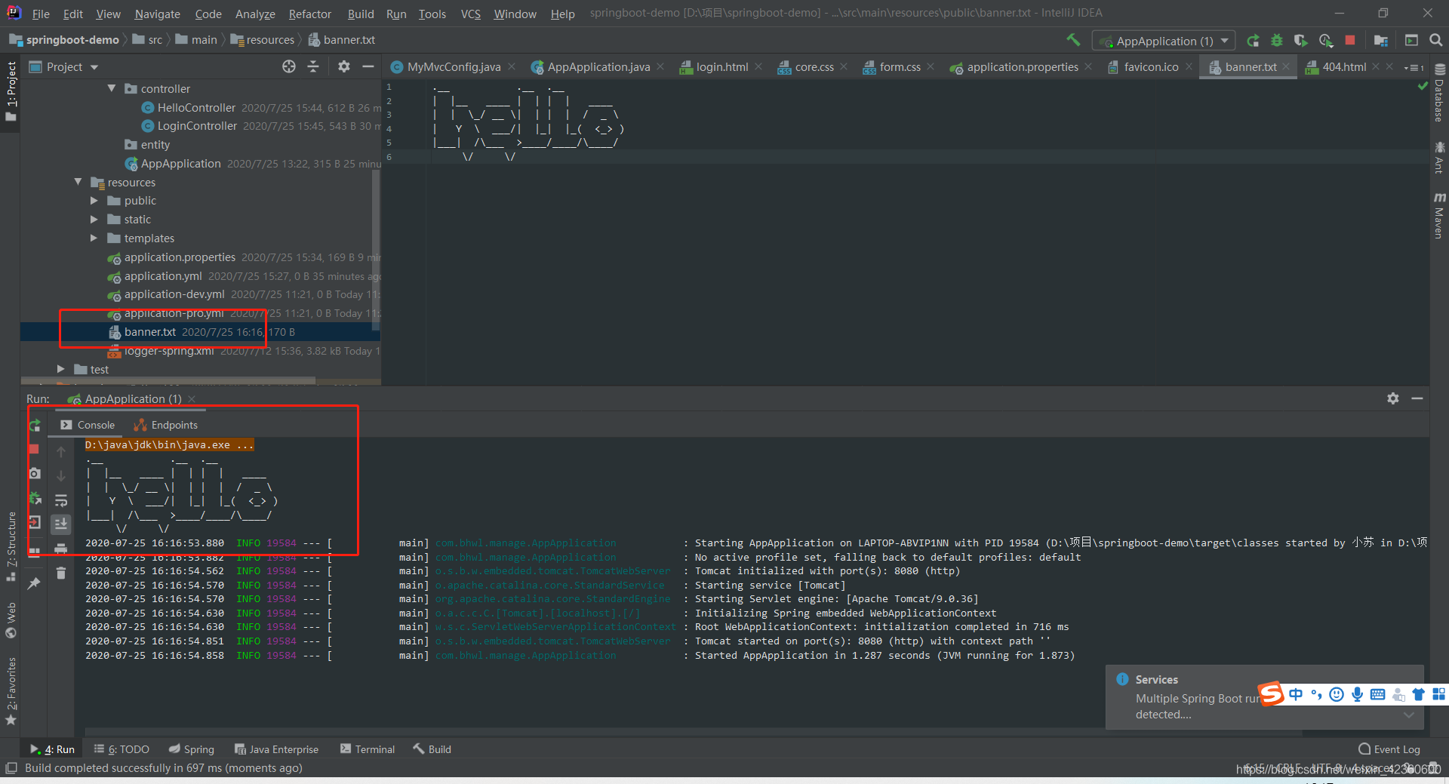1449x784 pixels.
Task: Collapse the resources folder
Action: 78,182
